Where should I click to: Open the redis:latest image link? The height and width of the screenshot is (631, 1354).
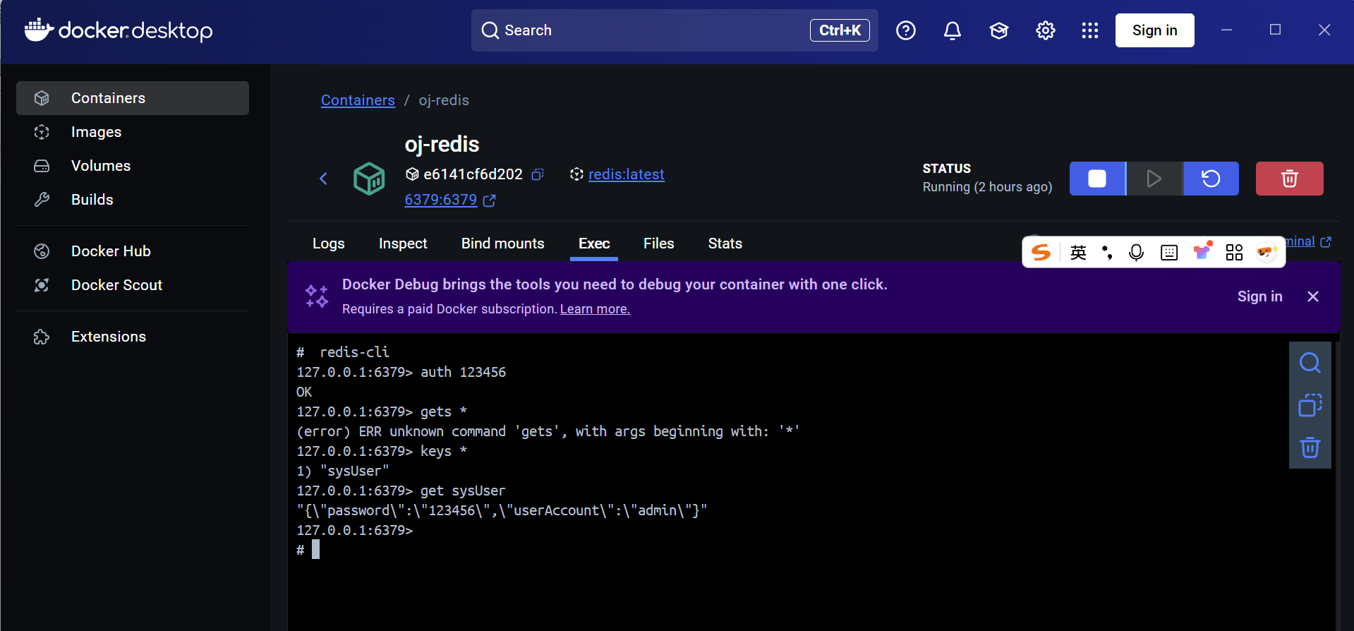tap(627, 174)
